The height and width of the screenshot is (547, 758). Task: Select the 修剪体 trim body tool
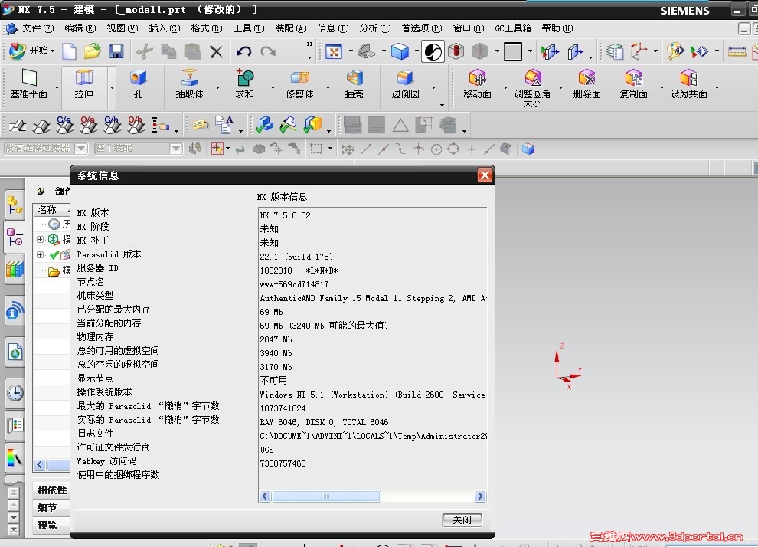(299, 84)
